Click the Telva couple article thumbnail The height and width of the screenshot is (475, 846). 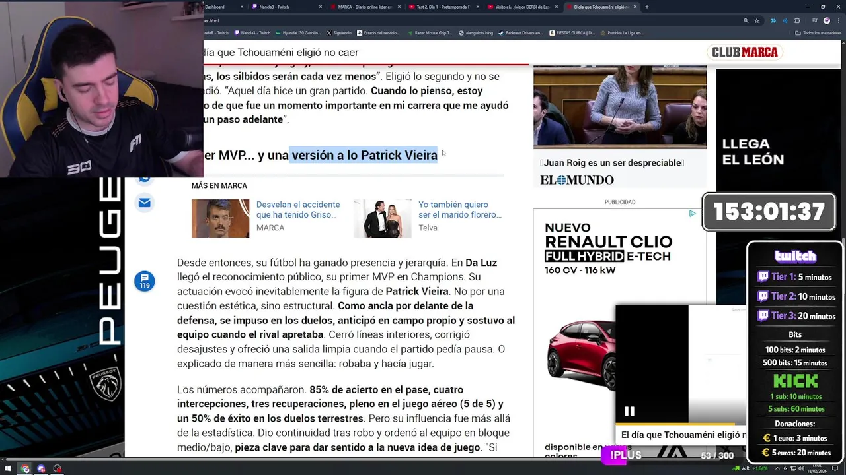(x=382, y=218)
